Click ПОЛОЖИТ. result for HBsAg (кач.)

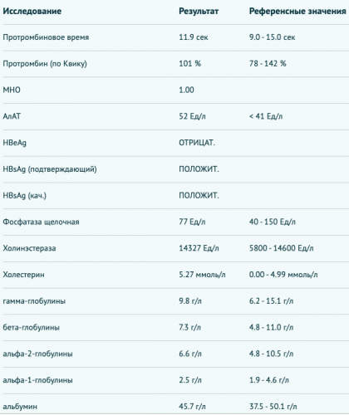(x=199, y=196)
